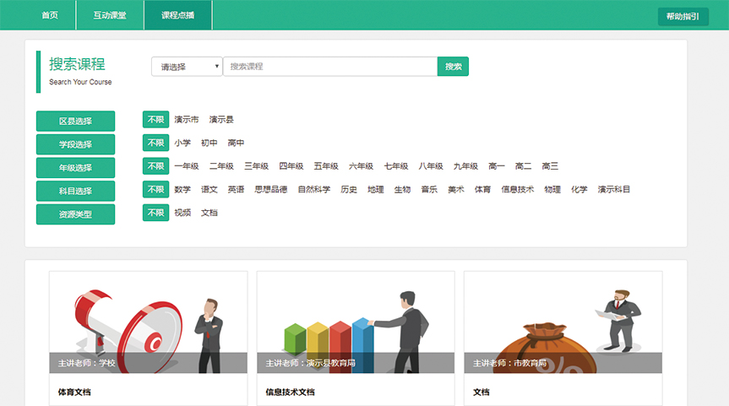Select the 生物 subject

pyautogui.click(x=402, y=189)
